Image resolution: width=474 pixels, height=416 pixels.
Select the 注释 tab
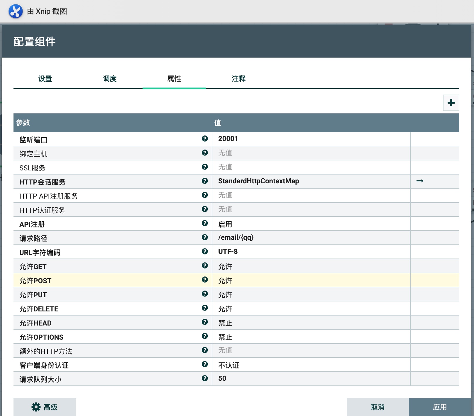click(239, 79)
